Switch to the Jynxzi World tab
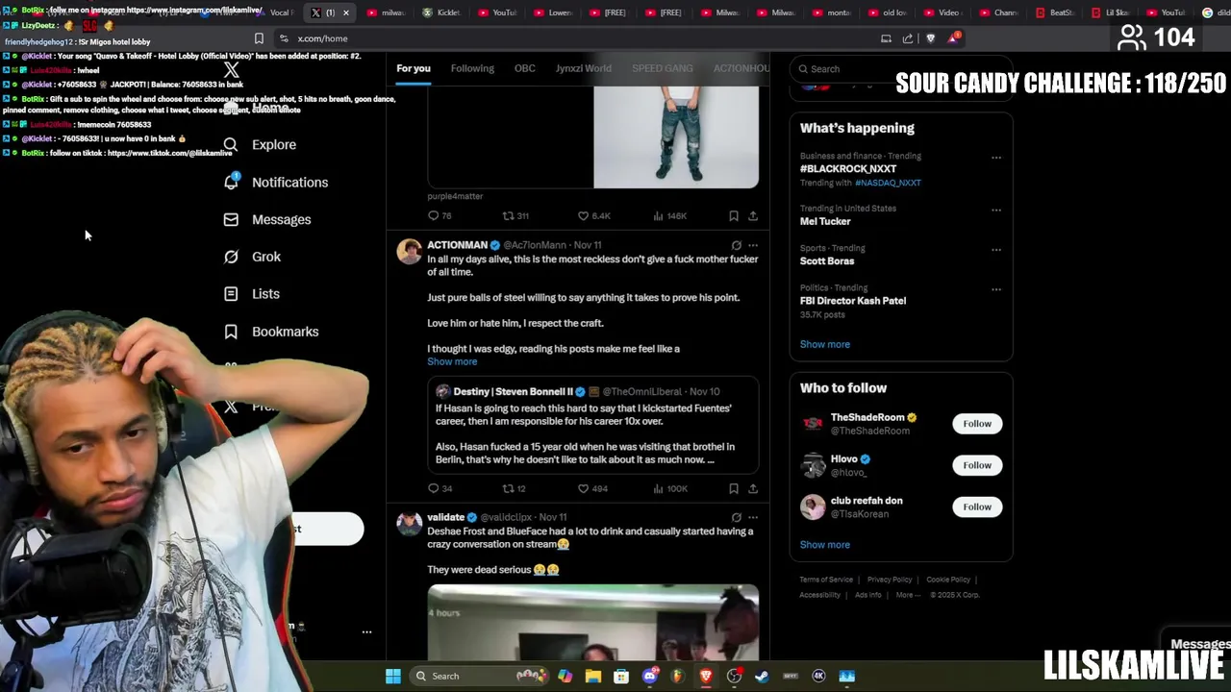Screen dimensions: 1231x692 click(584, 68)
